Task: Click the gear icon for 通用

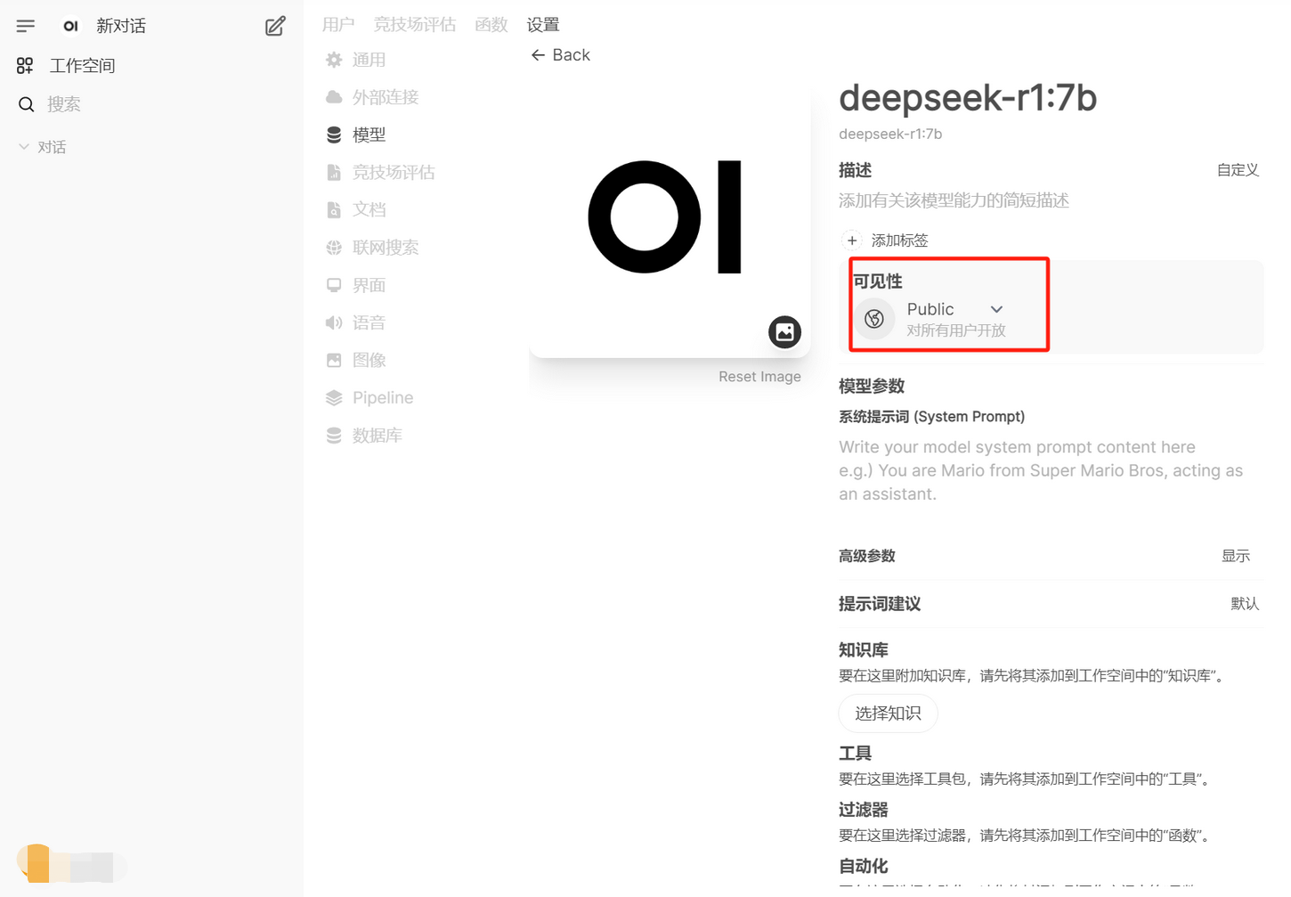Action: 334,60
